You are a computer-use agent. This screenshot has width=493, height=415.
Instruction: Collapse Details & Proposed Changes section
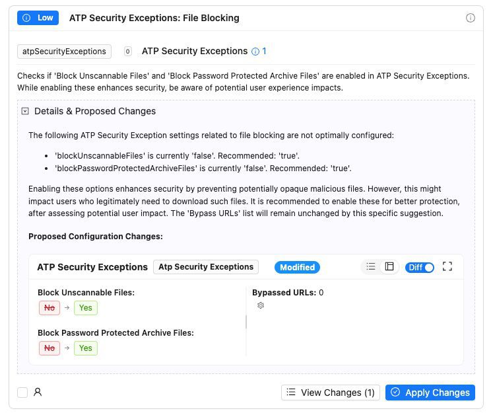(x=25, y=111)
